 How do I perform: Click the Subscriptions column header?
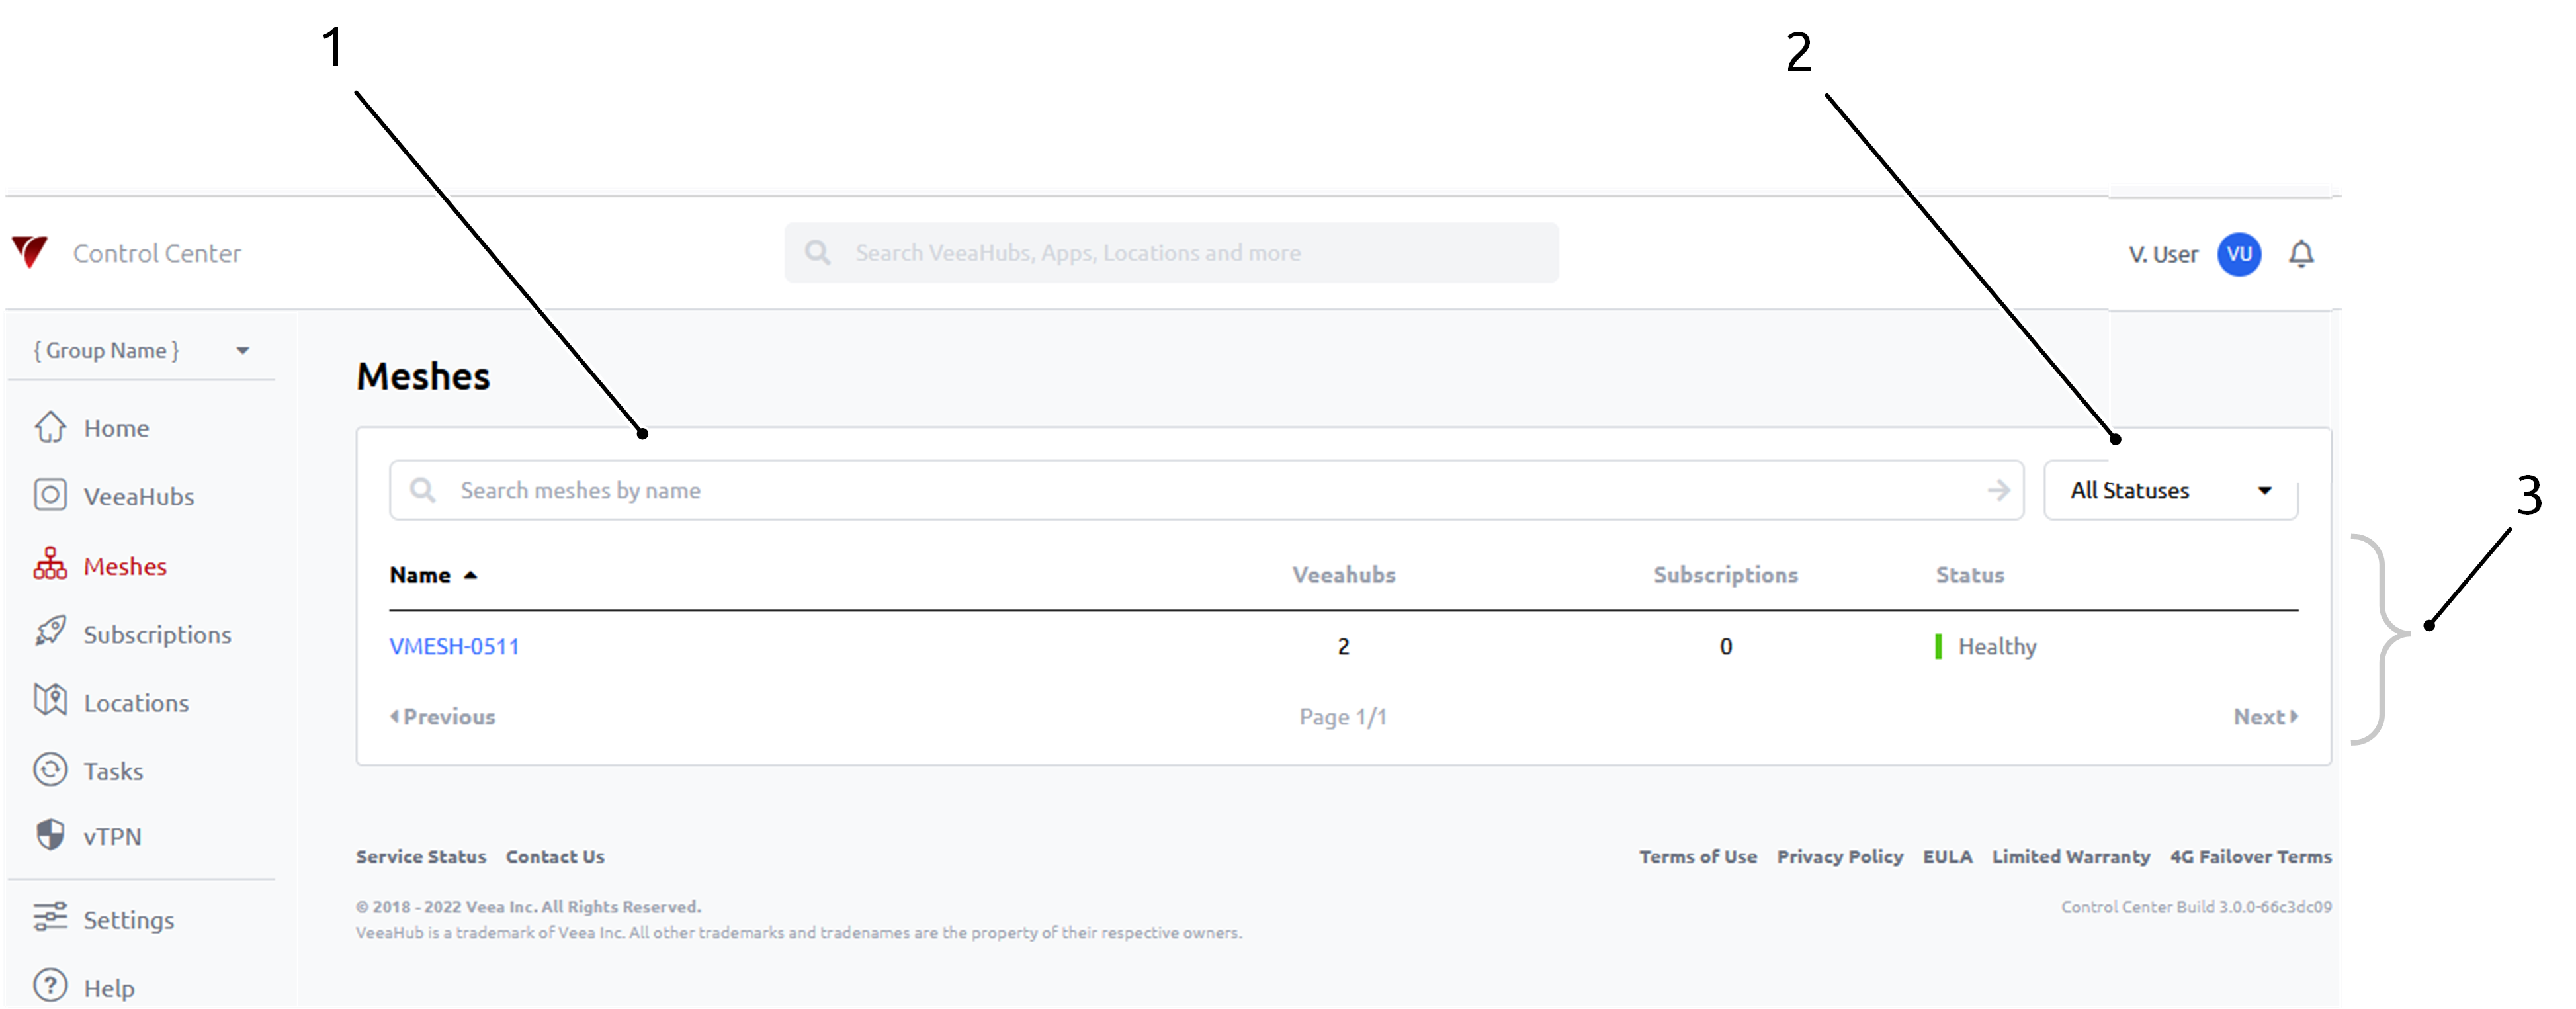(x=1725, y=575)
